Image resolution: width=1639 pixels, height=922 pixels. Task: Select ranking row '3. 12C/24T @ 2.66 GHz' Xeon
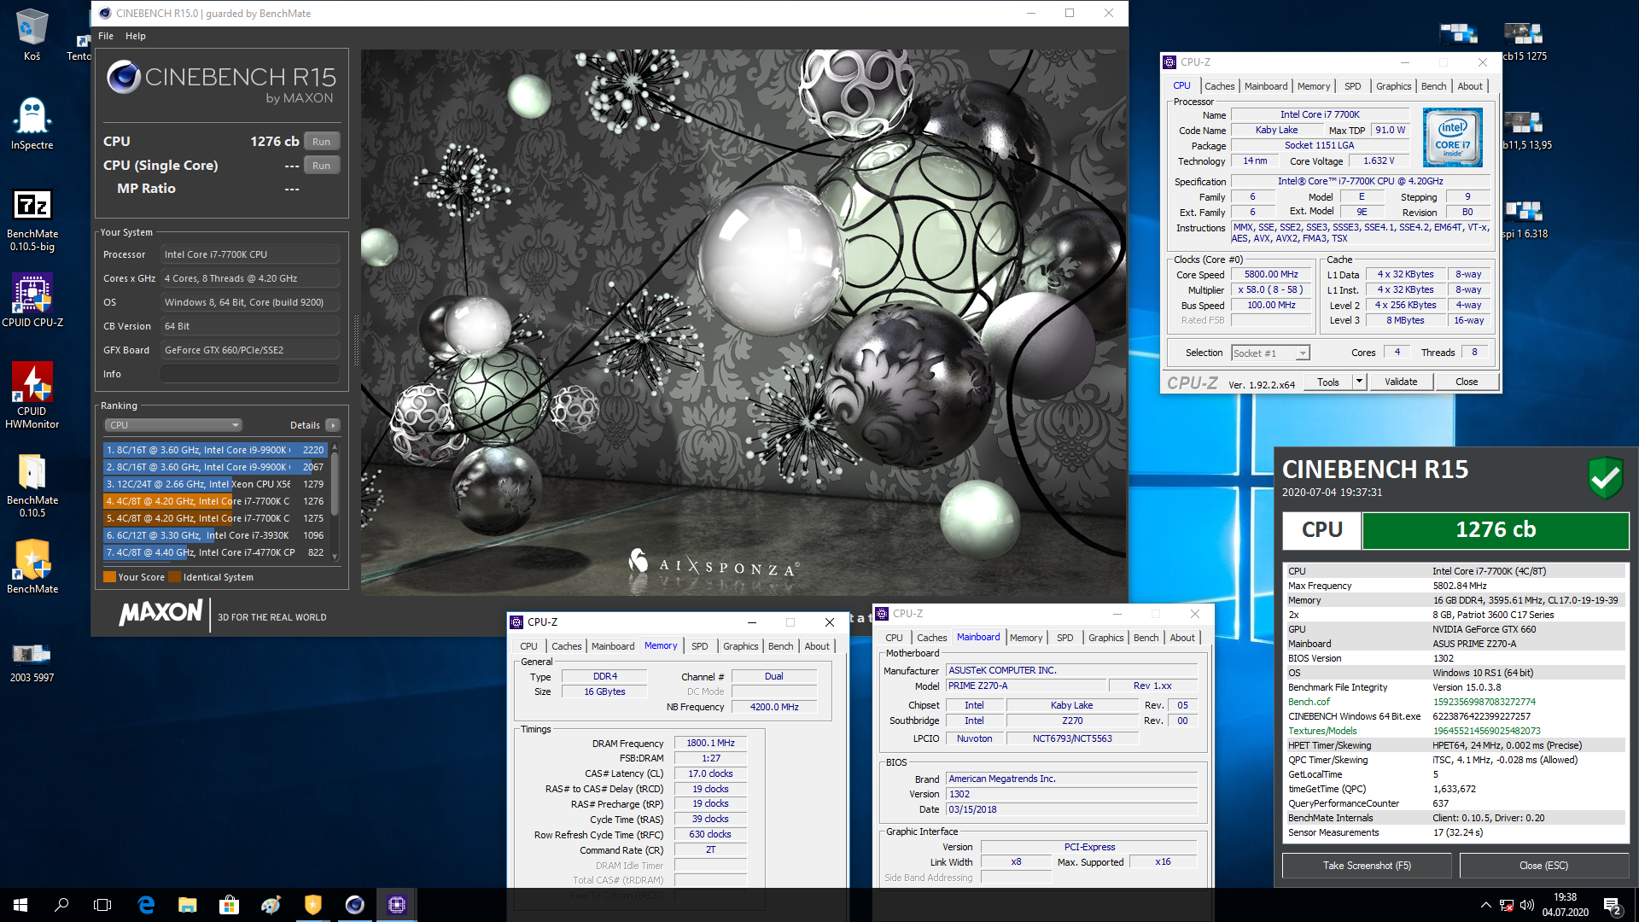click(215, 484)
